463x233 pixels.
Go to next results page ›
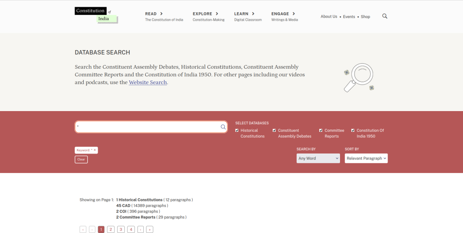coord(141,229)
